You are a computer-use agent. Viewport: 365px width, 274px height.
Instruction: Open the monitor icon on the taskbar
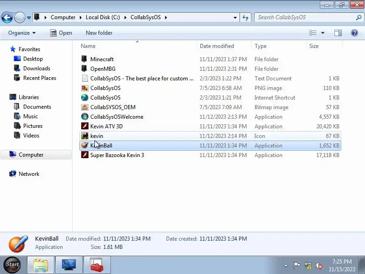pyautogui.click(x=69, y=265)
